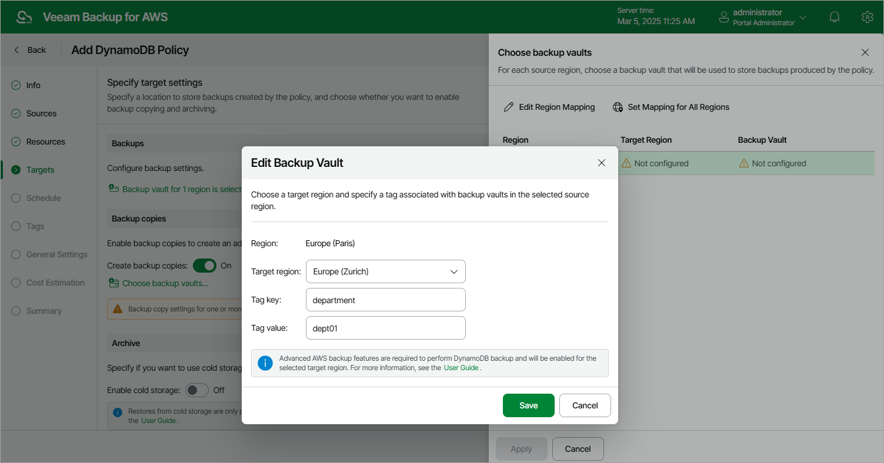Go to the Resources step
The width and height of the screenshot is (884, 463).
(x=45, y=142)
